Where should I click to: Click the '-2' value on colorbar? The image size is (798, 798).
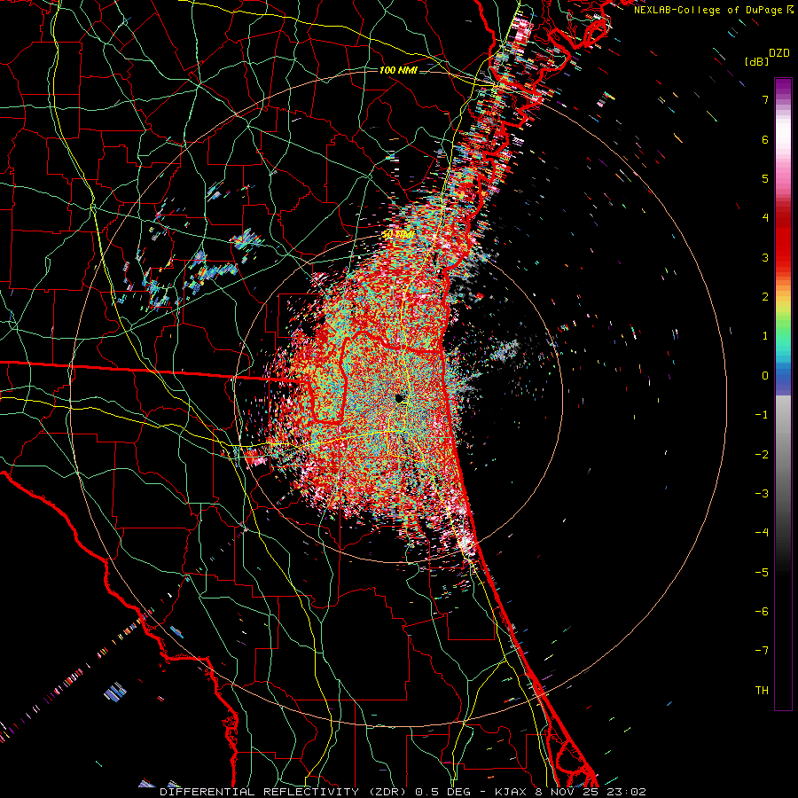coord(762,455)
